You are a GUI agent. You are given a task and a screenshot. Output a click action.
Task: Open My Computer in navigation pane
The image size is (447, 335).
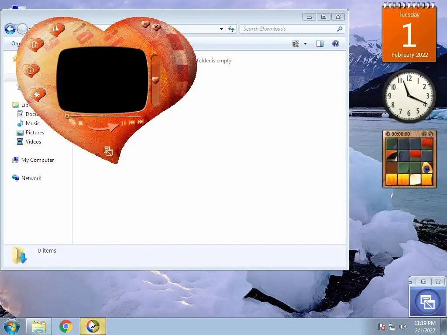point(38,160)
